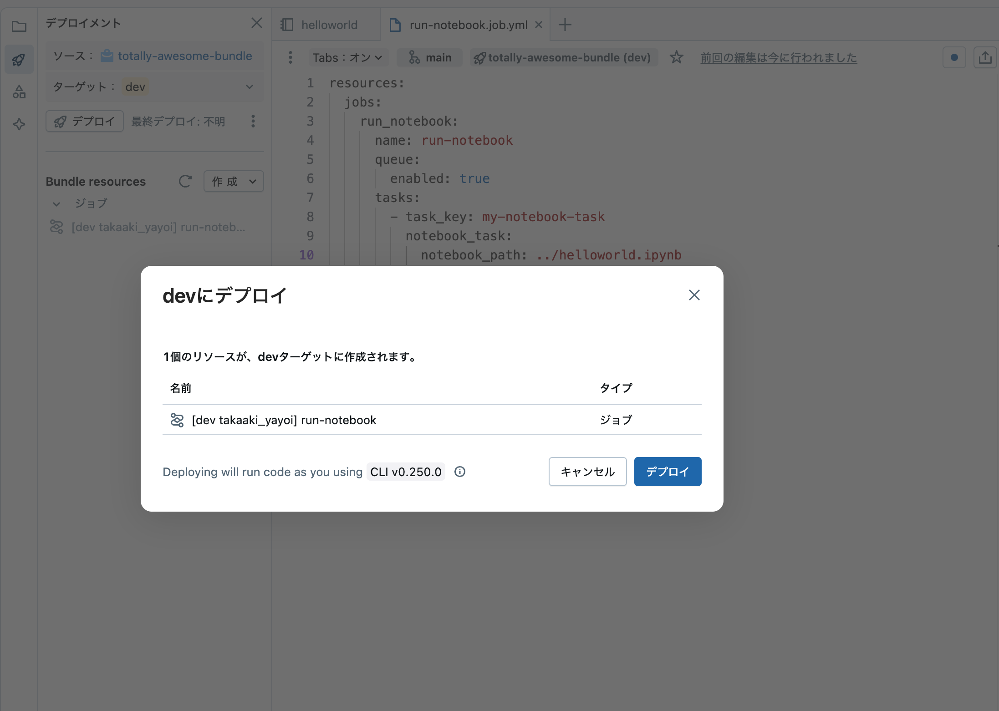Open the editor options kebab menu

[290, 57]
